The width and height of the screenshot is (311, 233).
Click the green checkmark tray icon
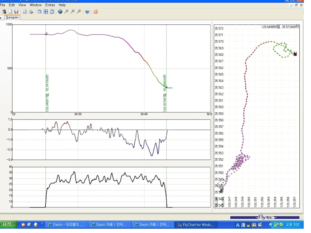tap(276, 225)
